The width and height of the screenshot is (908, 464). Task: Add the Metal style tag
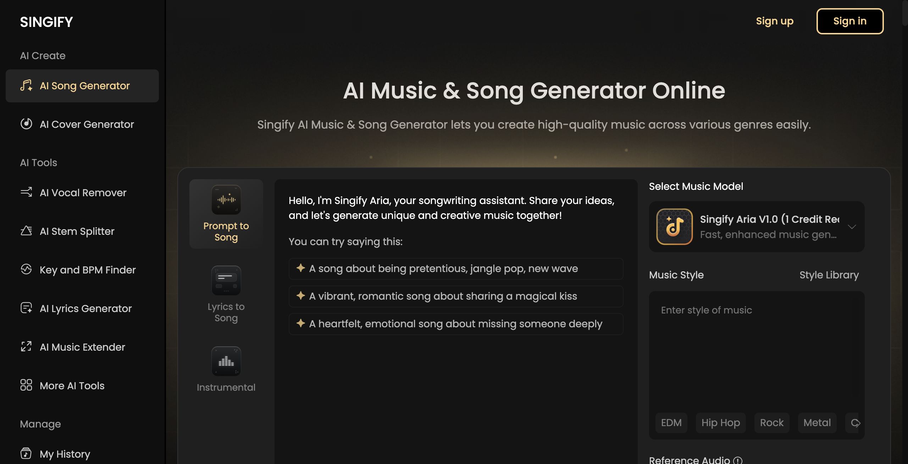[817, 423]
